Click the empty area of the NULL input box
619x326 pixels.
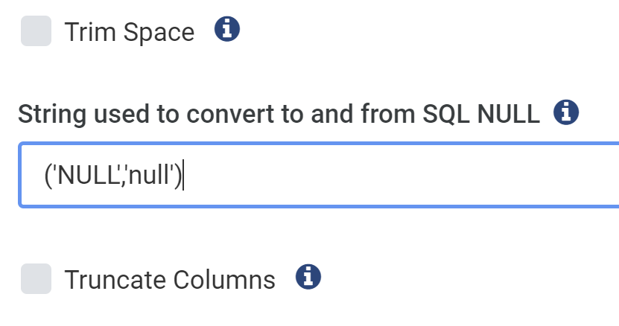point(395,175)
